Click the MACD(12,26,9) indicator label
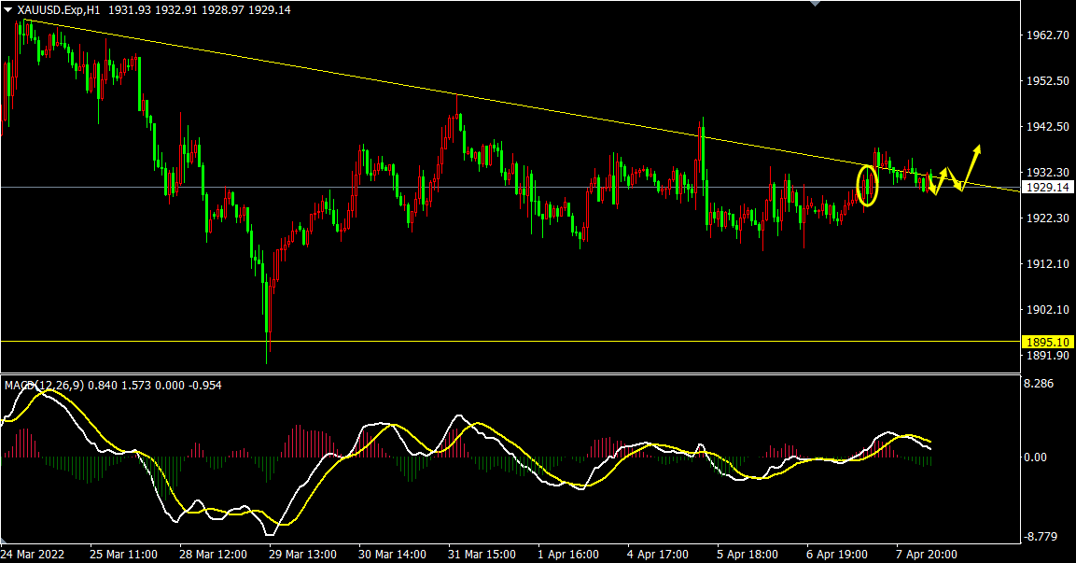The width and height of the screenshot is (1076, 563). tap(45, 385)
